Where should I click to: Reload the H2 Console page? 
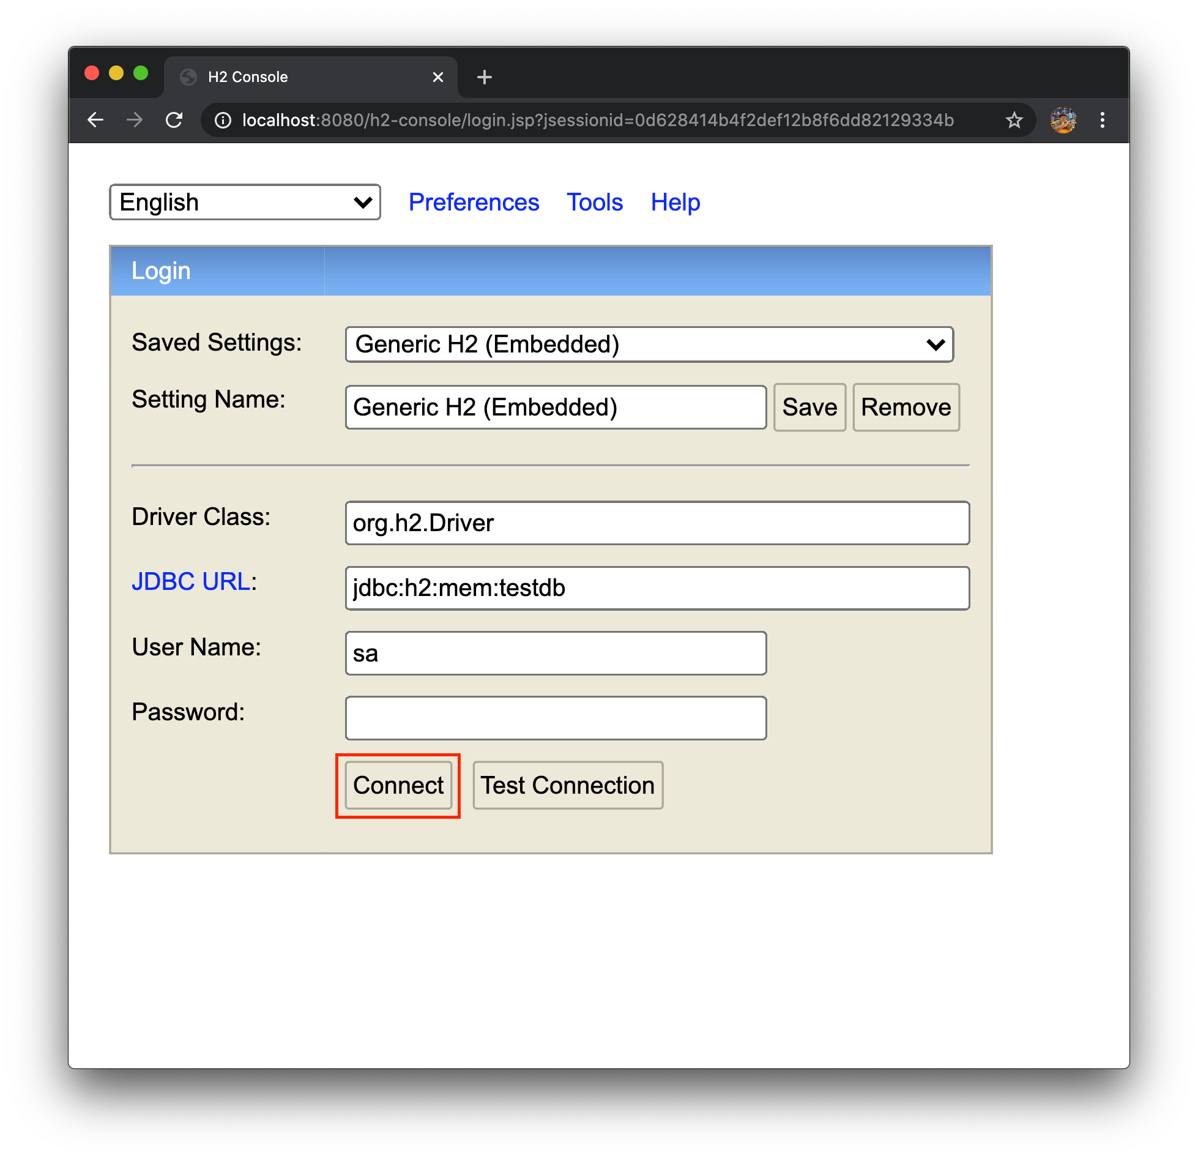(x=174, y=120)
